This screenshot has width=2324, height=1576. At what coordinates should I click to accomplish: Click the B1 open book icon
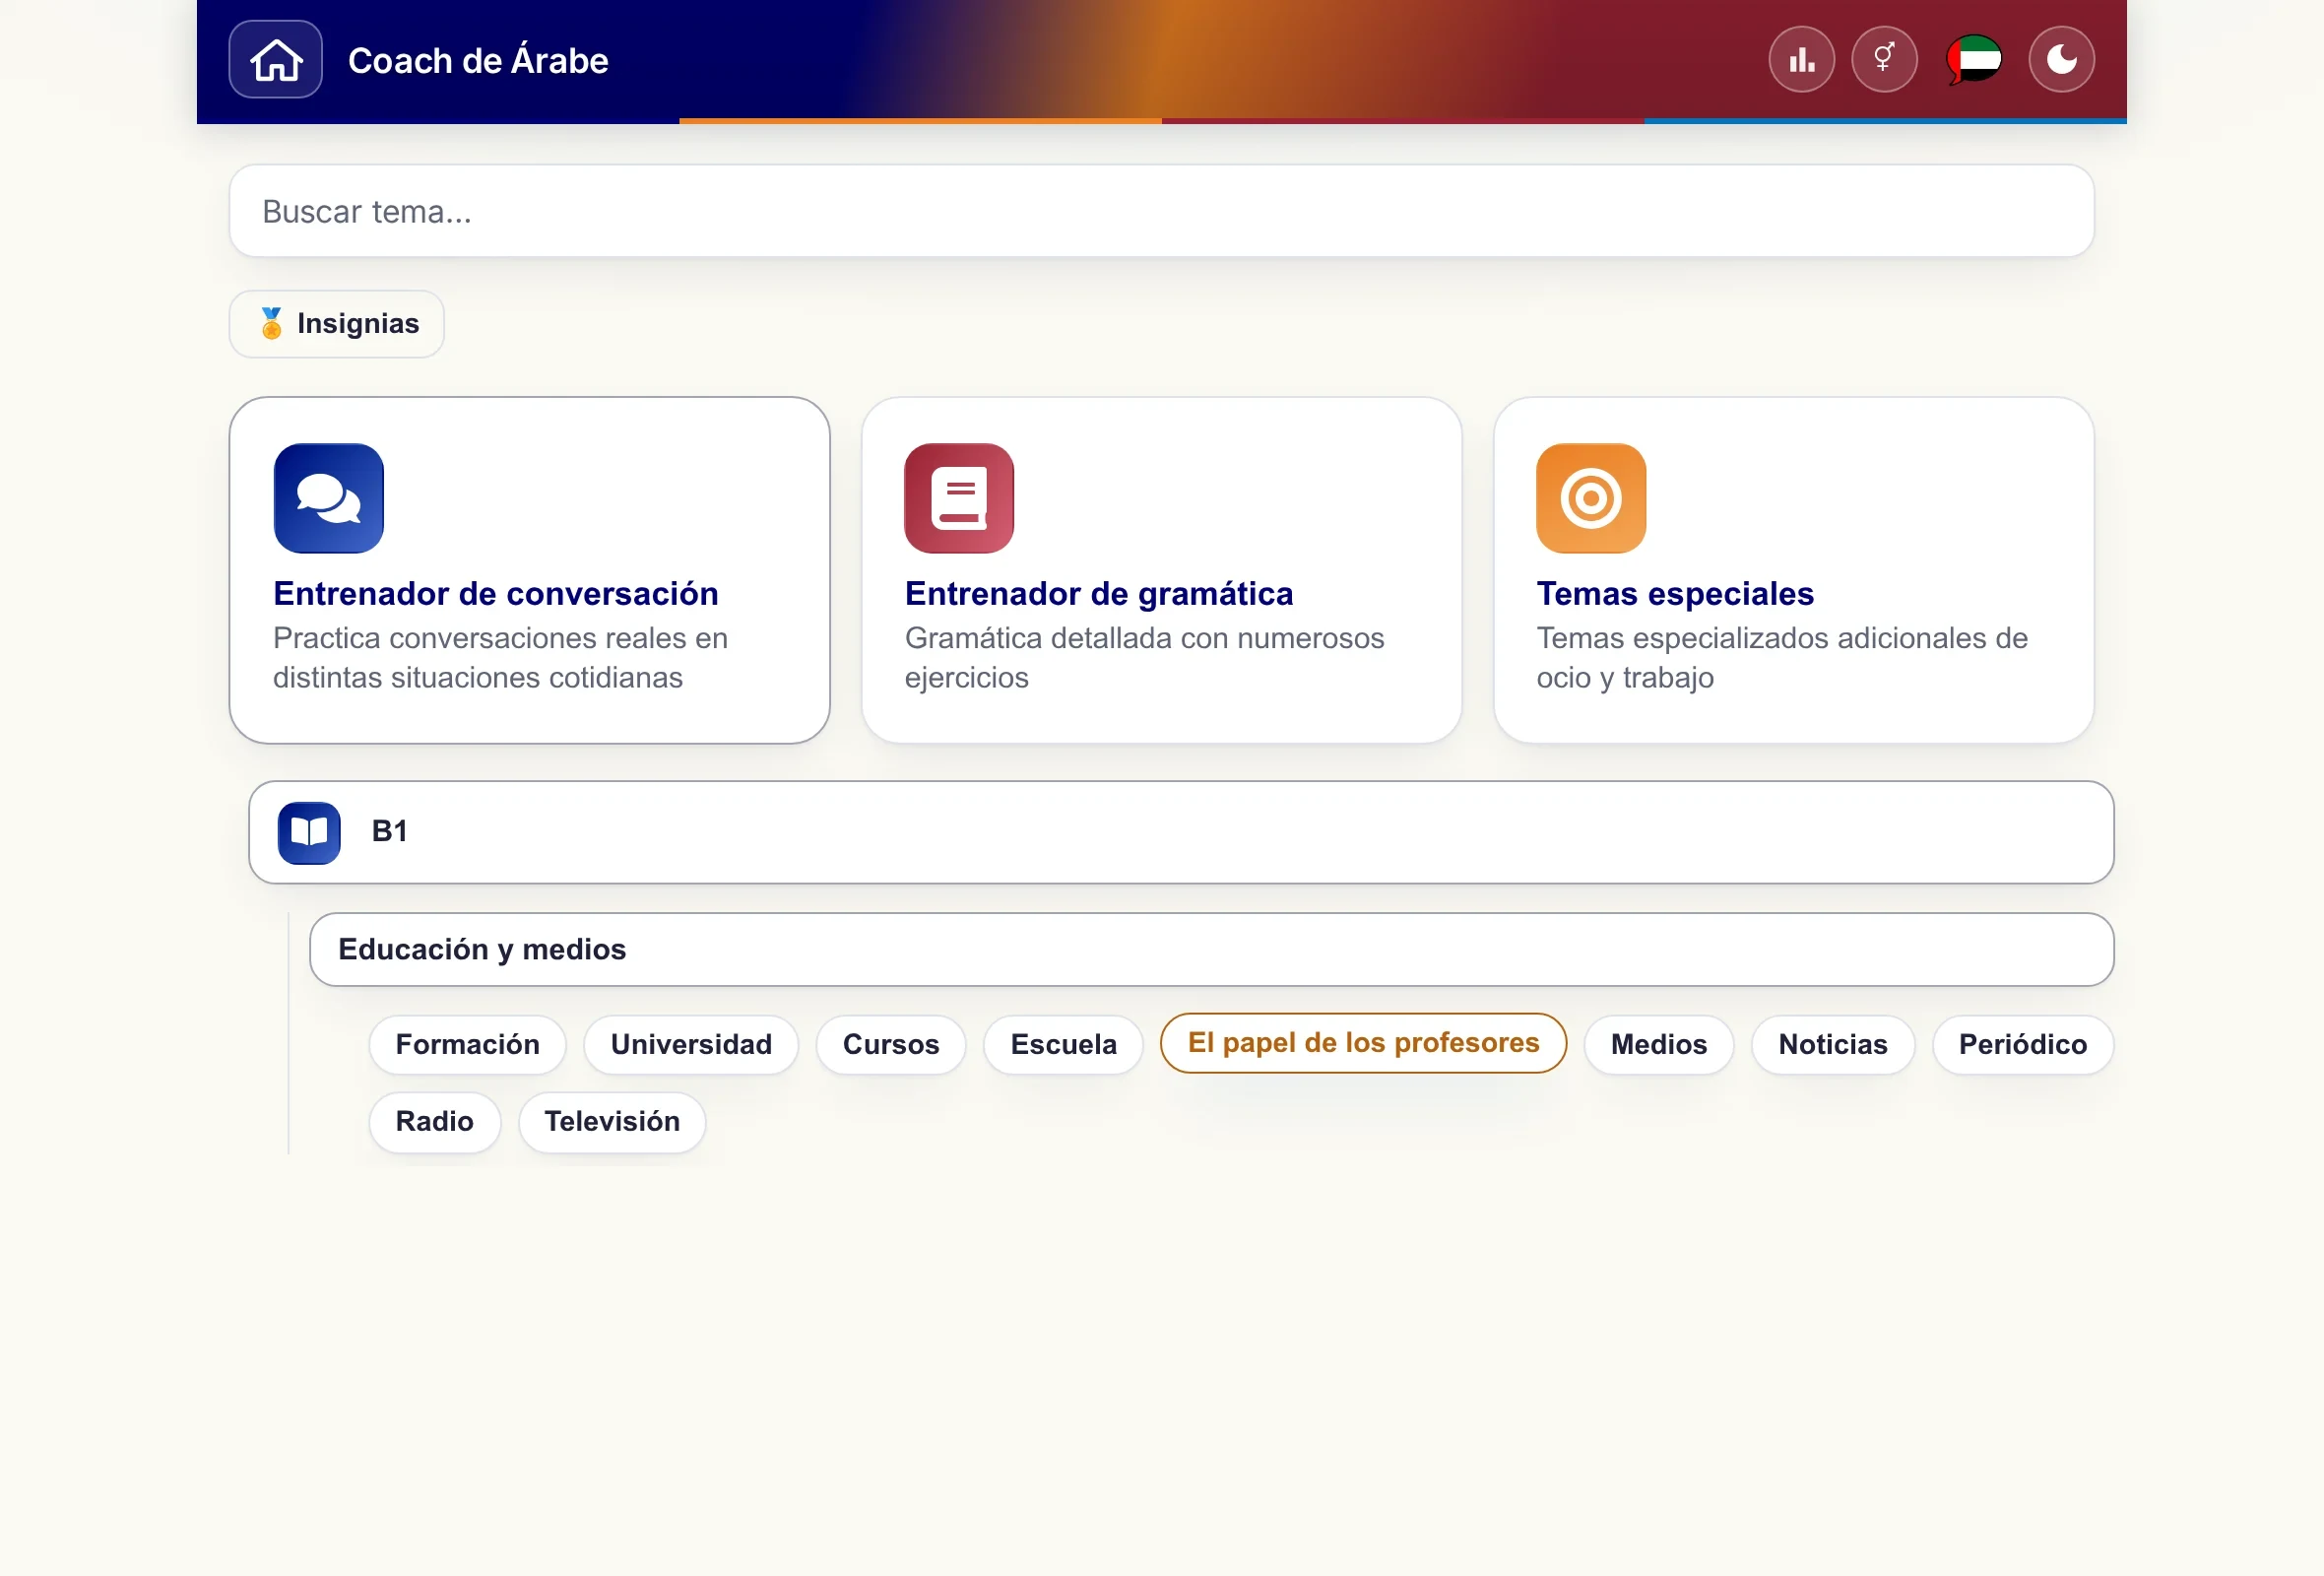click(309, 832)
